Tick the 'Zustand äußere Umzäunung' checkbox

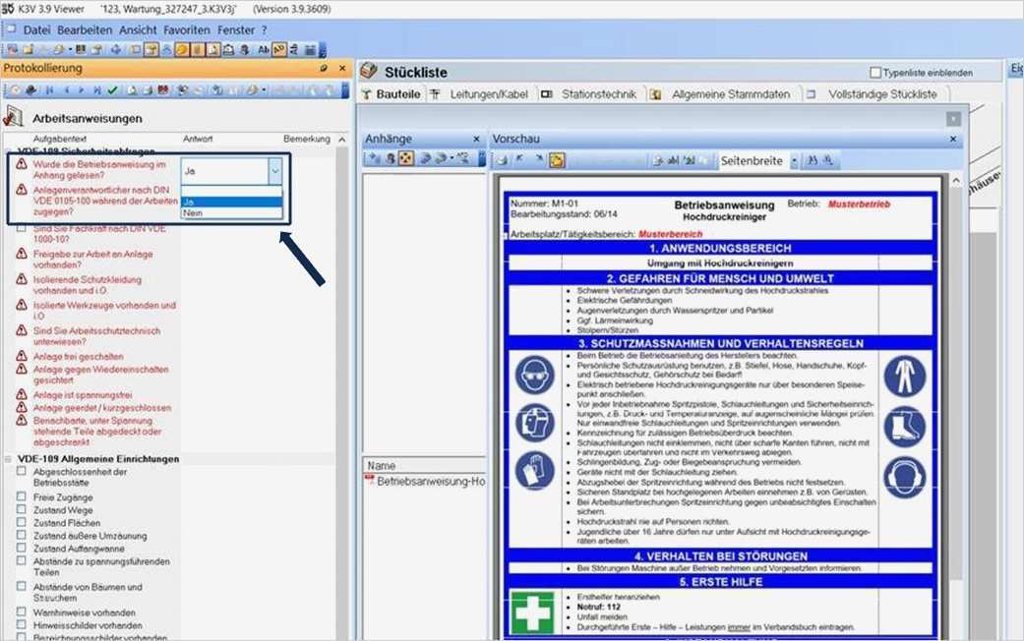coord(22,535)
